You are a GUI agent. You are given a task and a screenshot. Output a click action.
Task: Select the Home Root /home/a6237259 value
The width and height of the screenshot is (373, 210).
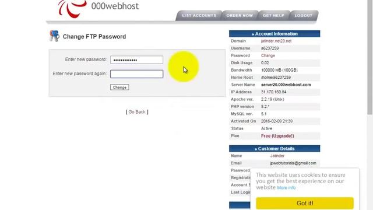[276, 78]
